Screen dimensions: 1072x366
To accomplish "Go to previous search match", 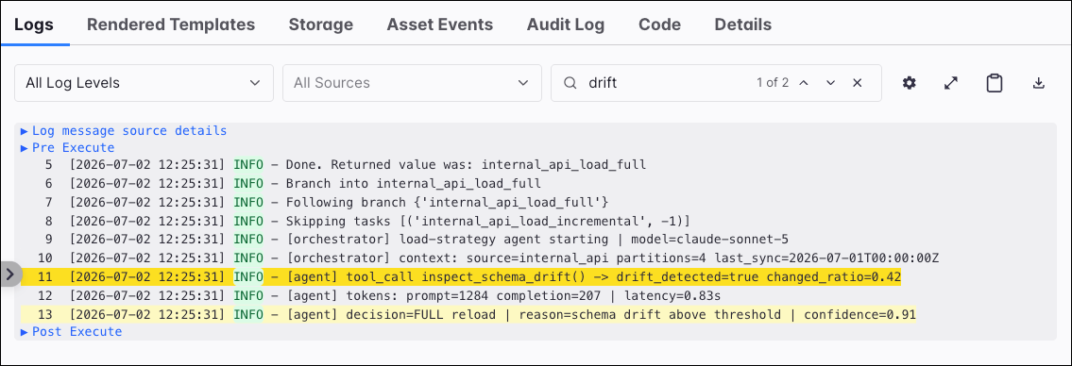I will click(x=804, y=83).
